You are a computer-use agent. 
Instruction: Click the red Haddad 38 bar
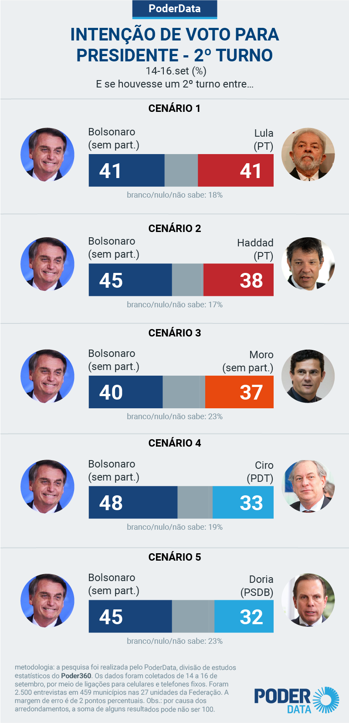238,280
